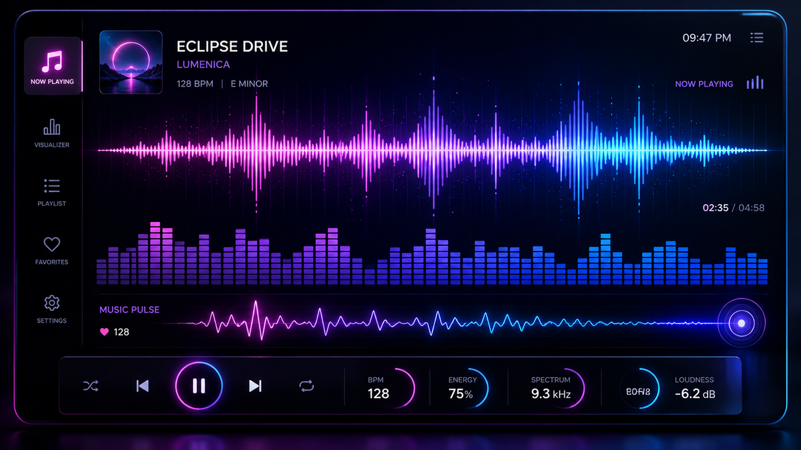This screenshot has height=450, width=801.
Task: Click the NOW PLAYING label at top right
Action: click(704, 84)
